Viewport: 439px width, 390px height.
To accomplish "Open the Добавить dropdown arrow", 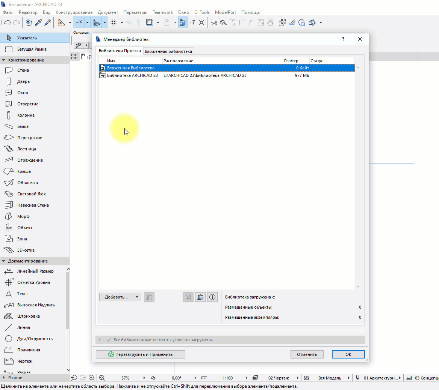I will point(137,297).
